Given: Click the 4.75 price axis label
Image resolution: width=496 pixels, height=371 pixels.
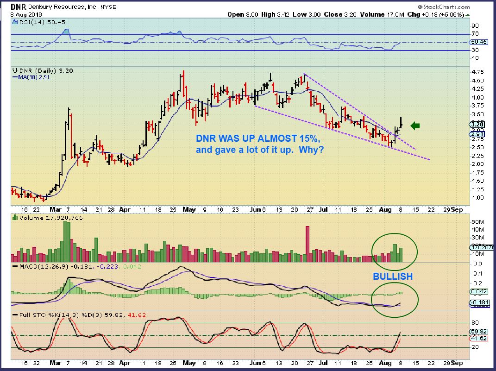Looking at the screenshot, I should click(477, 72).
